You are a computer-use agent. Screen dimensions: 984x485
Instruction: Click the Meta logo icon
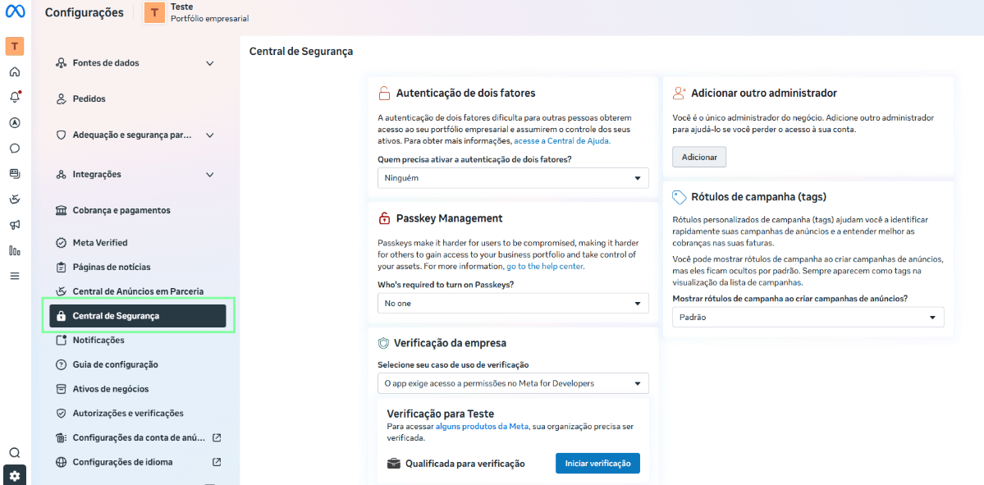pos(15,12)
